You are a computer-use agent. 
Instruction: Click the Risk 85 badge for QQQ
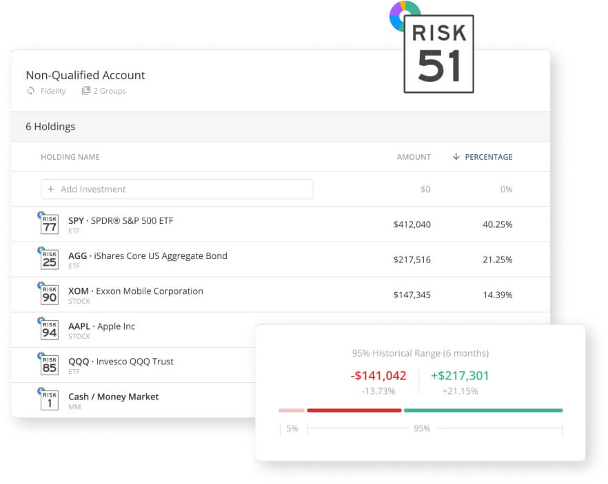(49, 365)
